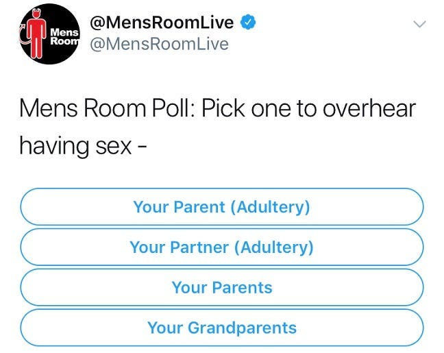This screenshot has height=353, width=444.
Task: Select the Mens Room Poll tweet text
Action: (x=217, y=127)
